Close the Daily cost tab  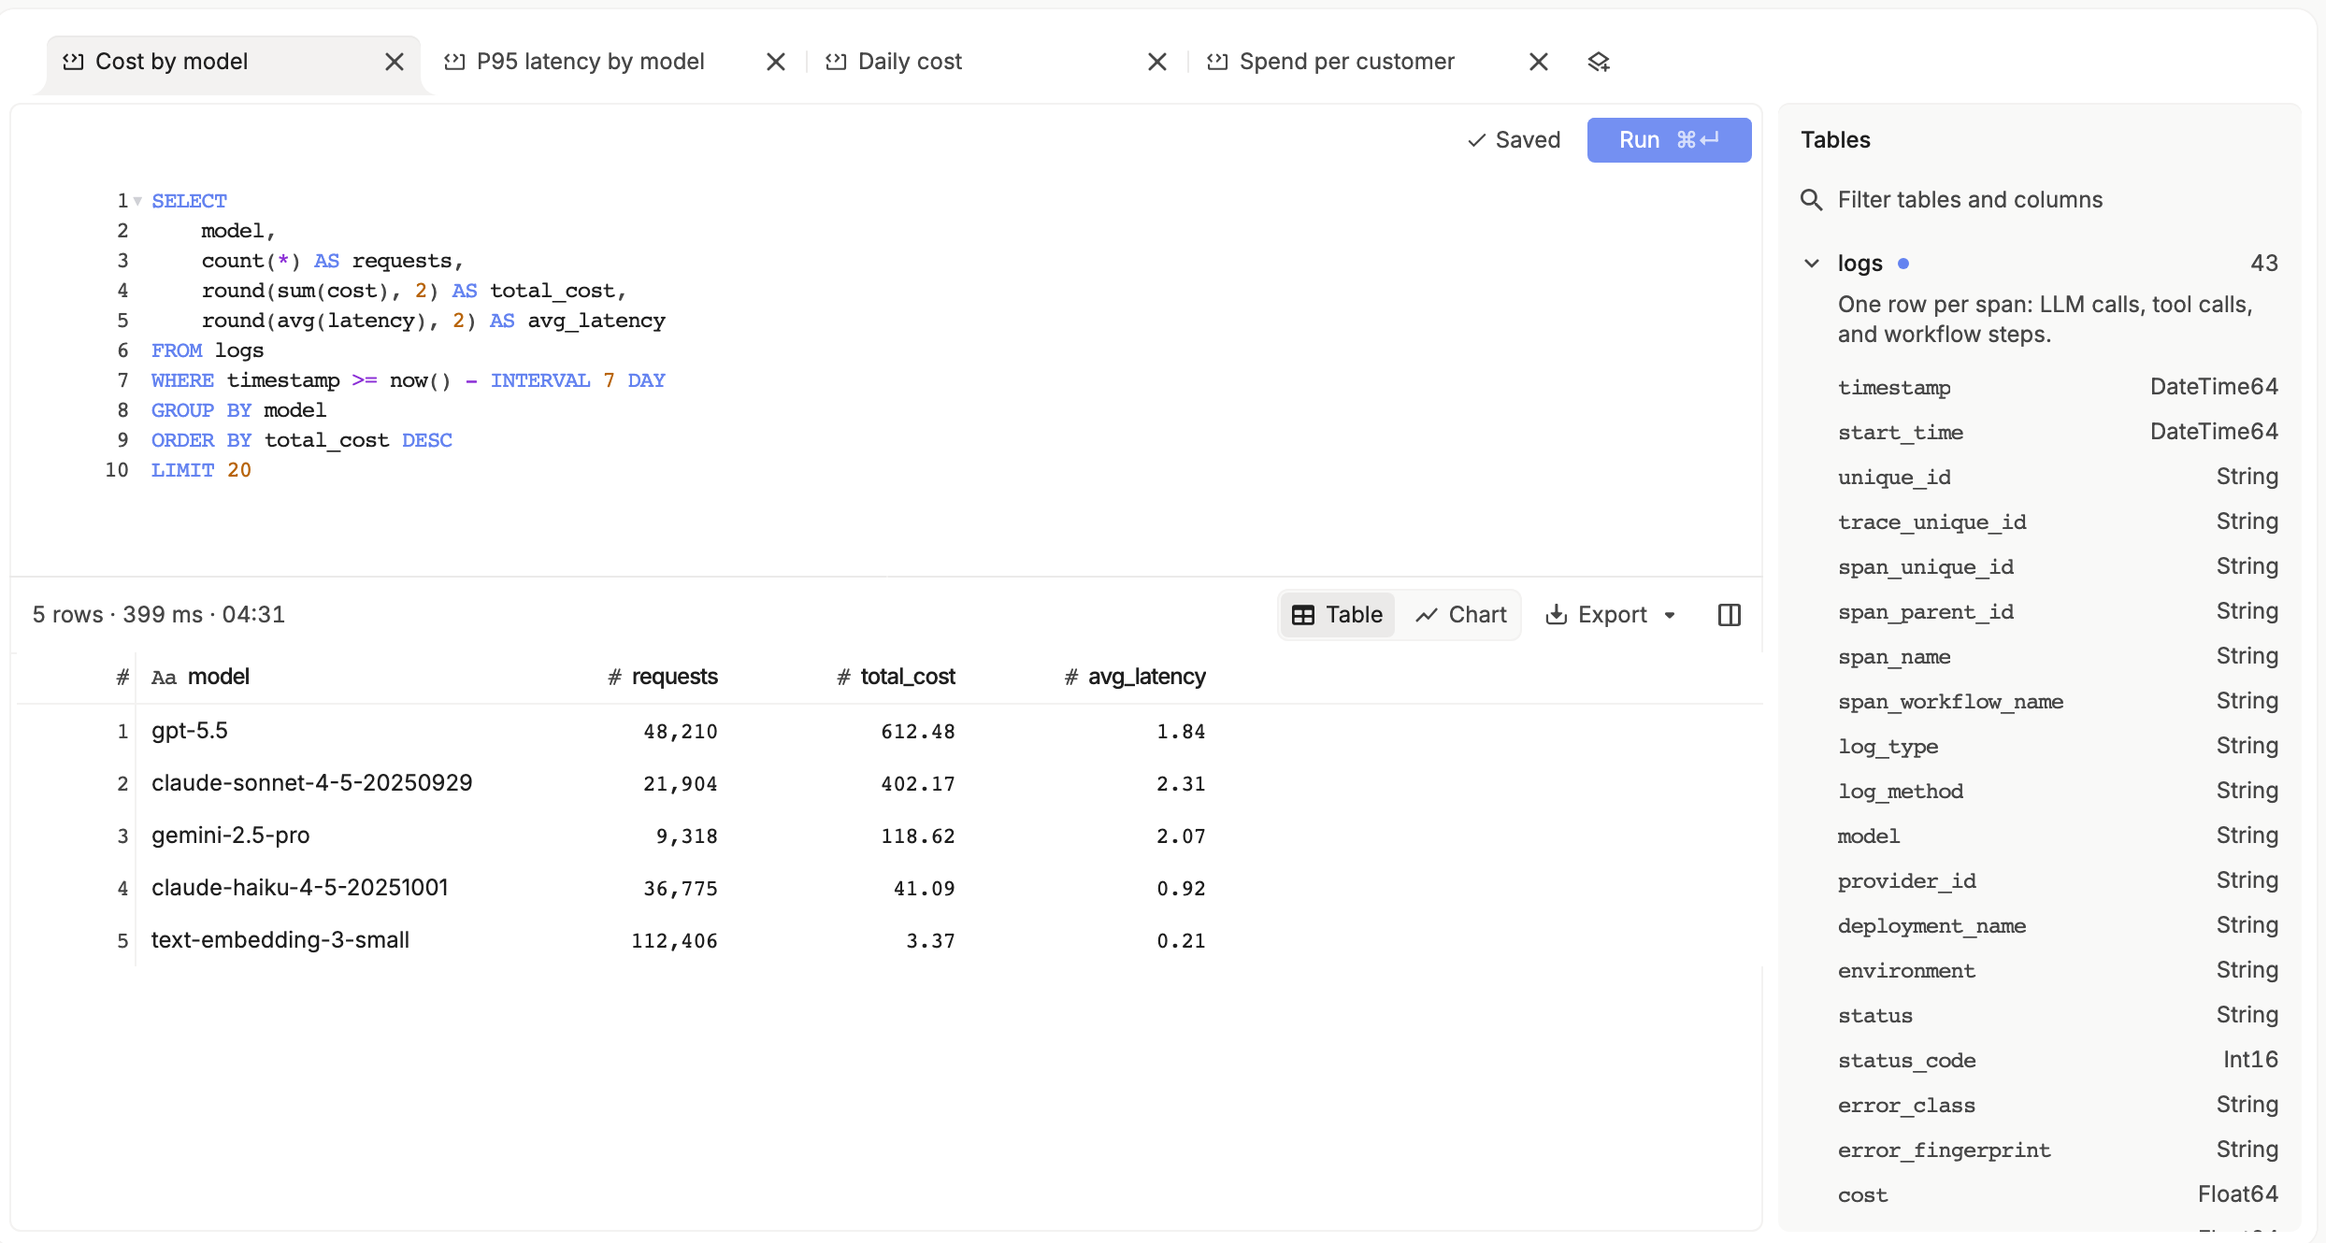[x=1157, y=62]
